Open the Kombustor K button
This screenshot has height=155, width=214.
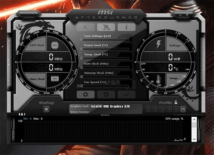(x=86, y=27)
